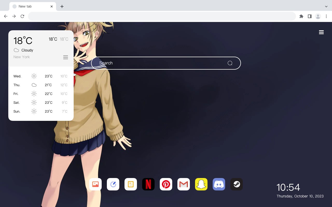
Task: Launch the Netflix shortcut
Action: tap(148, 184)
